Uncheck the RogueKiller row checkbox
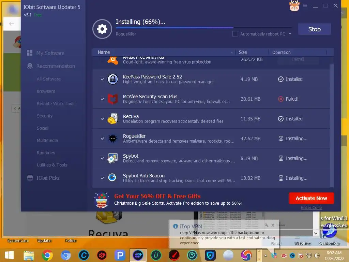 [x=102, y=139]
